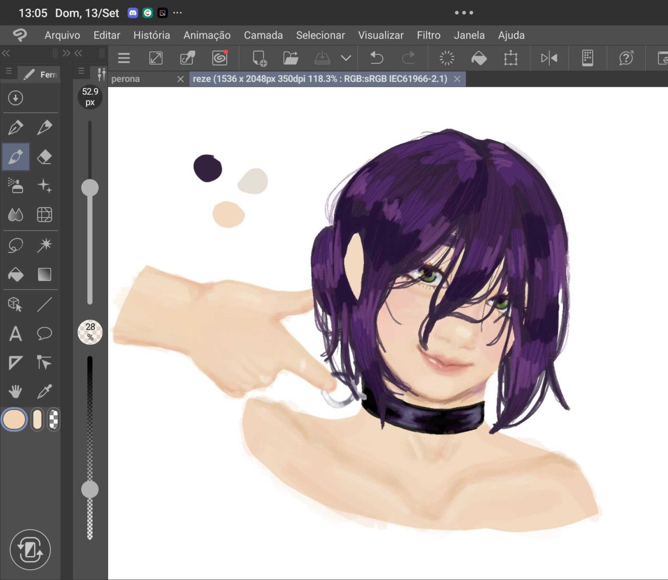Click the Undo arrow
This screenshot has width=668, height=580.
pos(377,58)
